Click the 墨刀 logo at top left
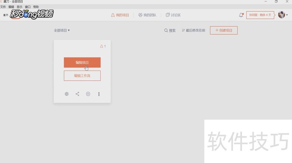This screenshot has height=163, width=292. (5, 15)
